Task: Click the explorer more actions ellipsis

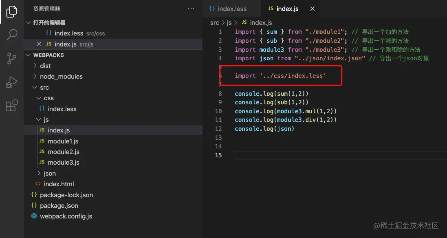Action: (191, 9)
